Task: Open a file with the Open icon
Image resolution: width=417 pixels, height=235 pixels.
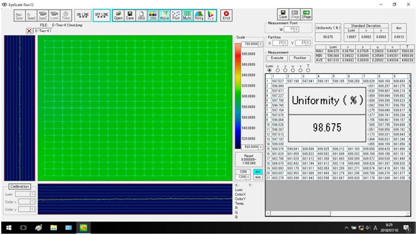Action: [118, 15]
